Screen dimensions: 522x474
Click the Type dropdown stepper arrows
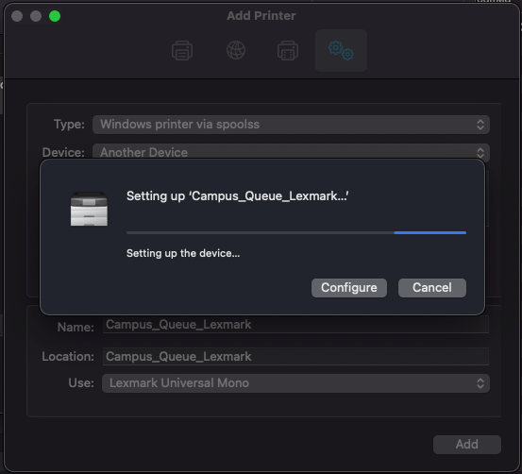pyautogui.click(x=480, y=125)
